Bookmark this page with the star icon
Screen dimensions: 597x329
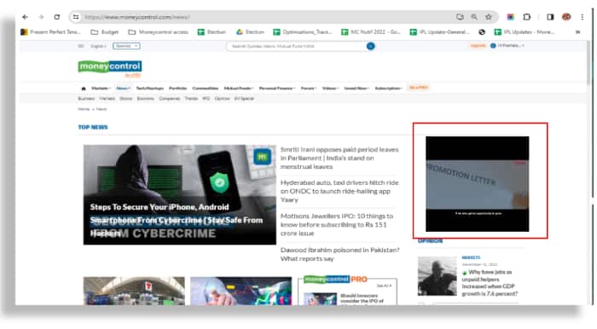[489, 17]
